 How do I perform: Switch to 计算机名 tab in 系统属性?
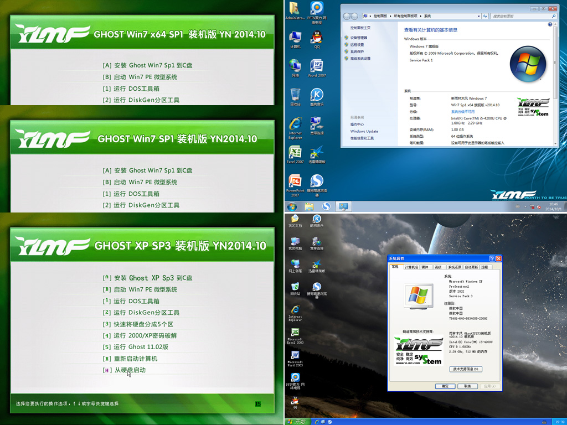pyautogui.click(x=411, y=267)
